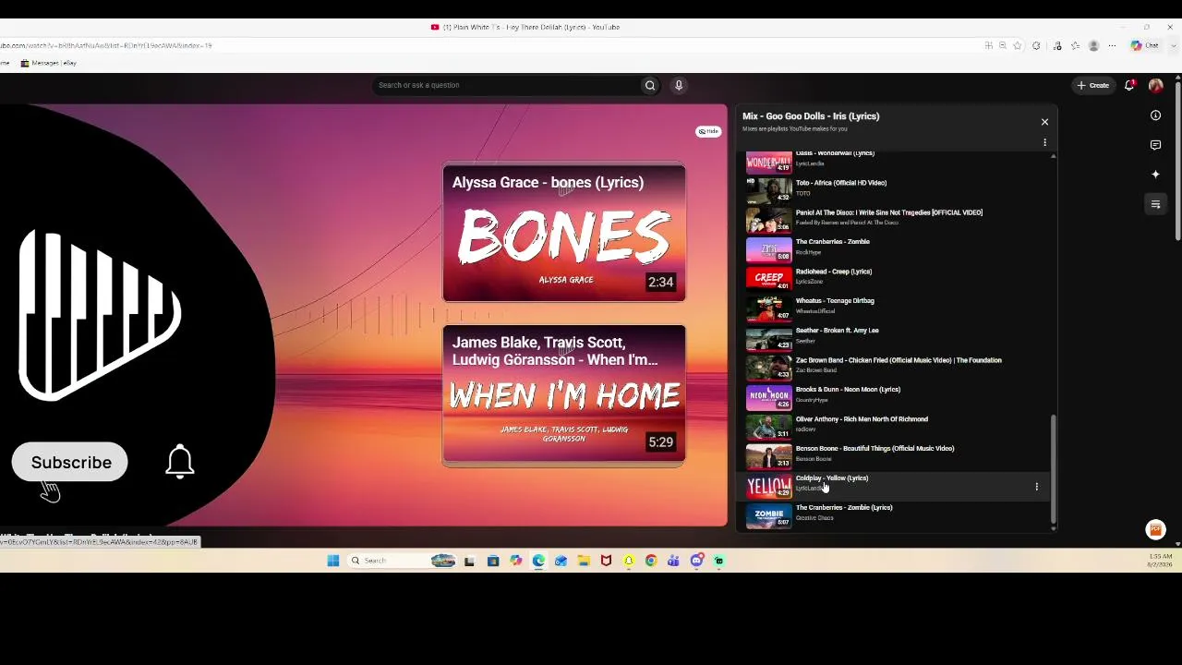Open Google Chrome from taskbar
The width and height of the screenshot is (1182, 665).
pos(651,561)
